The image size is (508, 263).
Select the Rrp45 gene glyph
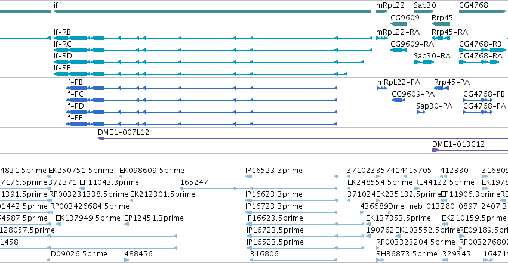coord(441,24)
